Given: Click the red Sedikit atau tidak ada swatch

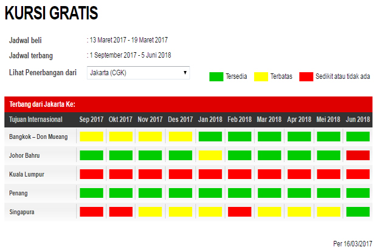Looking at the screenshot, I should tap(306, 76).
